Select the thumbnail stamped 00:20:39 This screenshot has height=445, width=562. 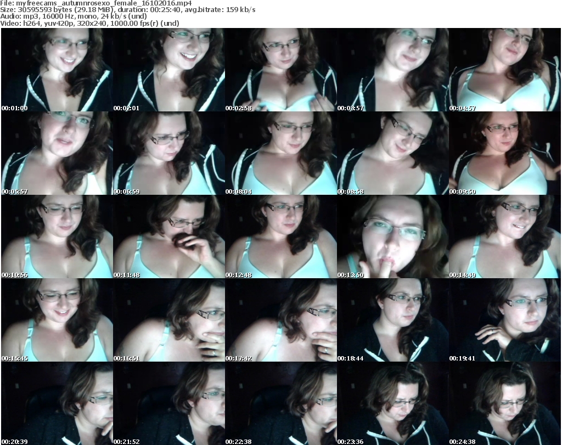point(57,403)
